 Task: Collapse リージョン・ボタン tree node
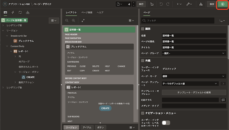coord(15,72)
